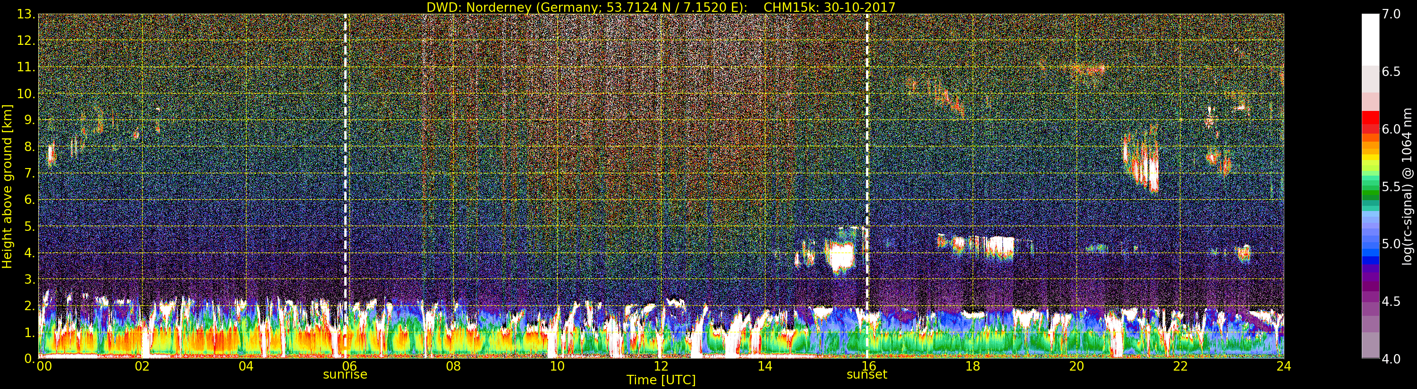The width and height of the screenshot is (1417, 389).
Task: Click the height axis tick label '2.'
Action: [x=30, y=305]
